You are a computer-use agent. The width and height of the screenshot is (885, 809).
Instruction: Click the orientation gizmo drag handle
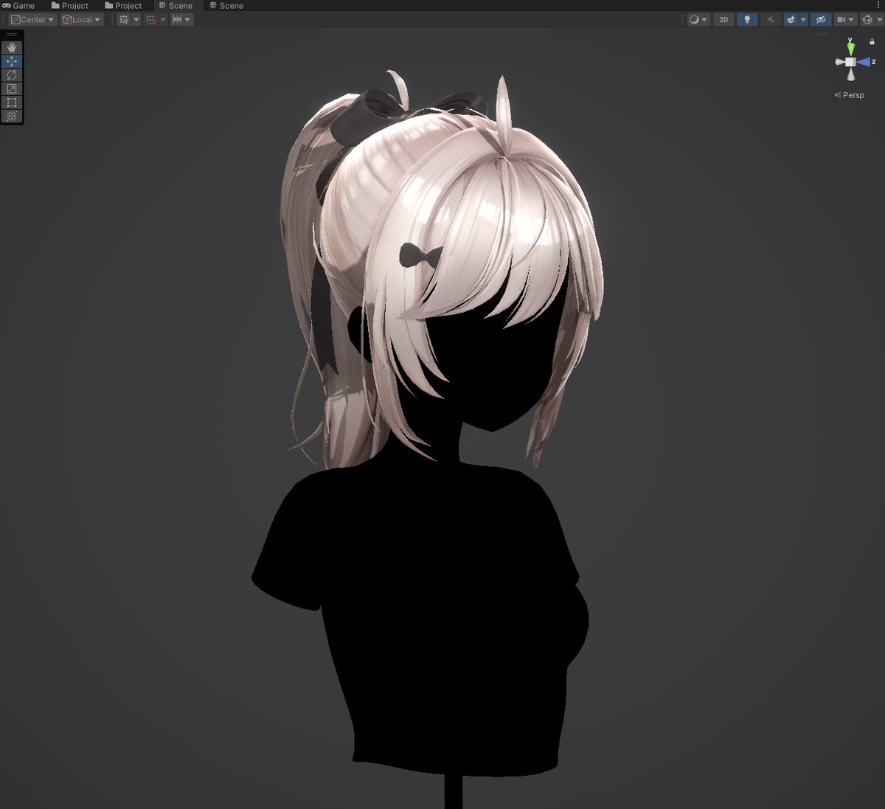[822, 35]
